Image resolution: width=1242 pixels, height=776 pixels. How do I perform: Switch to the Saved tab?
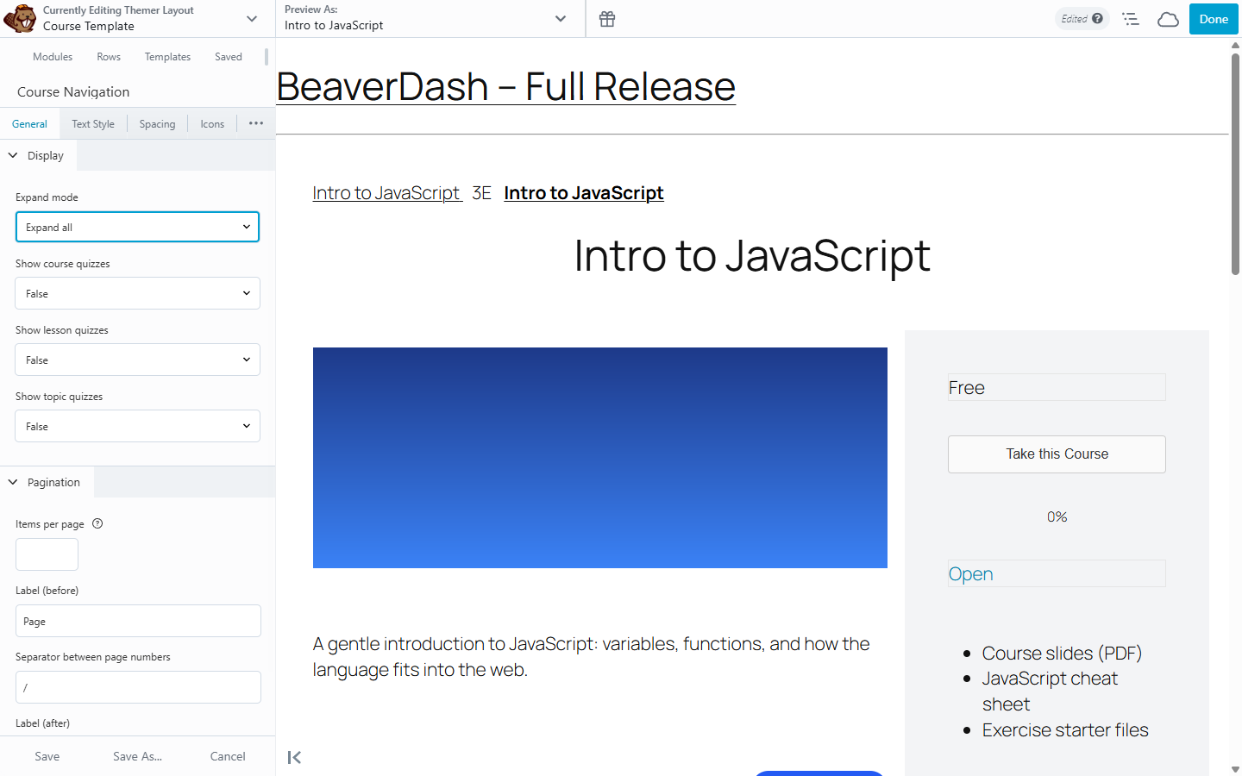[x=229, y=57]
